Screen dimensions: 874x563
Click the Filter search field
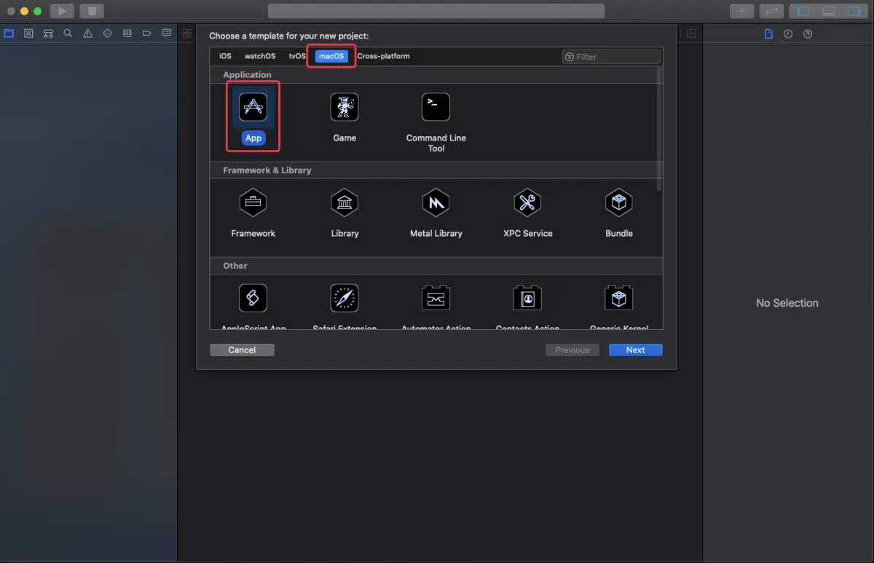tap(612, 57)
